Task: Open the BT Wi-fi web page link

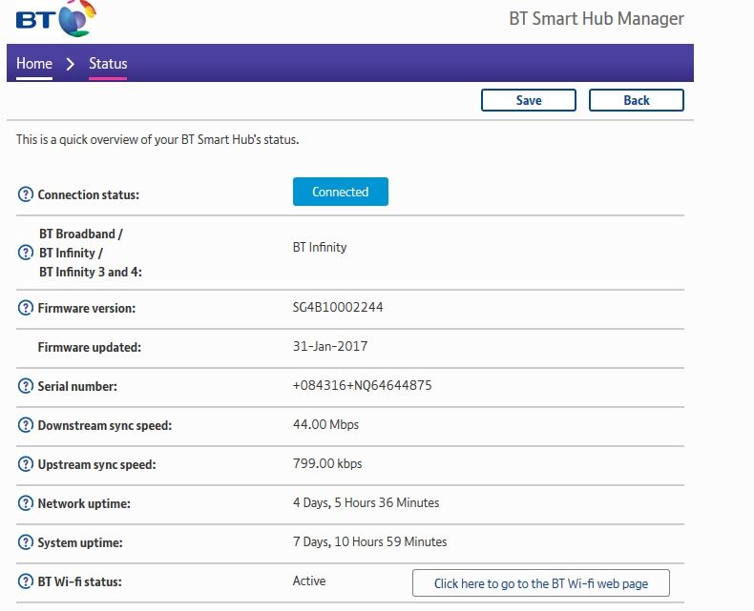Action: coord(541,583)
